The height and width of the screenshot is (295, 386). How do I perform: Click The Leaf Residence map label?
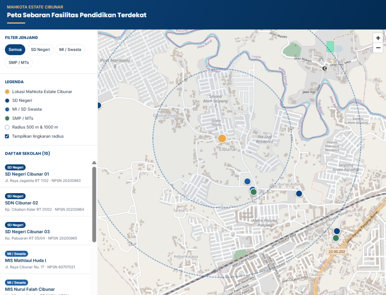coord(264,139)
